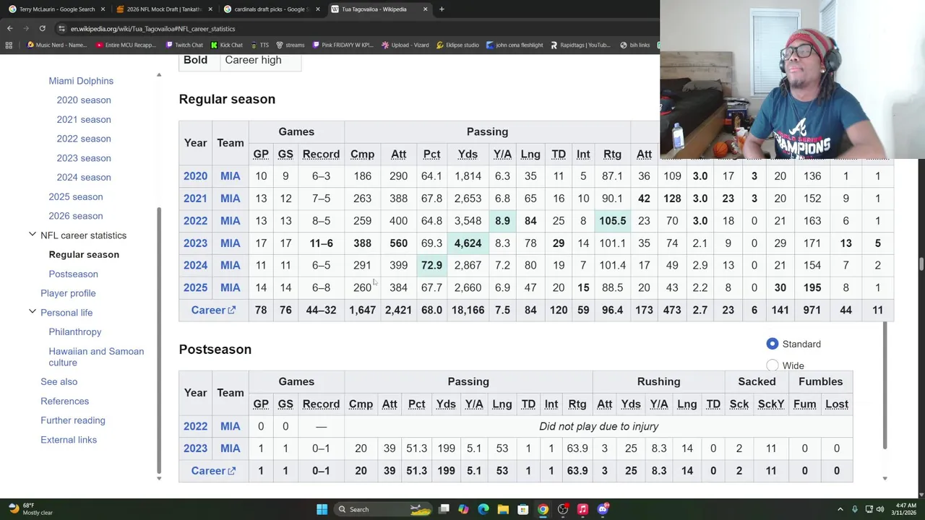Jump to References in sidebar
Image resolution: width=925 pixels, height=520 pixels.
coord(64,401)
